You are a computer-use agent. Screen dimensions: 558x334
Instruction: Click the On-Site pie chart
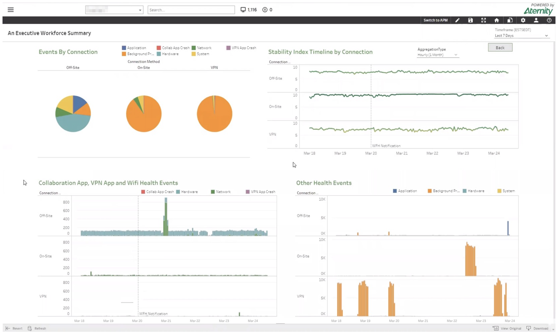(x=144, y=114)
